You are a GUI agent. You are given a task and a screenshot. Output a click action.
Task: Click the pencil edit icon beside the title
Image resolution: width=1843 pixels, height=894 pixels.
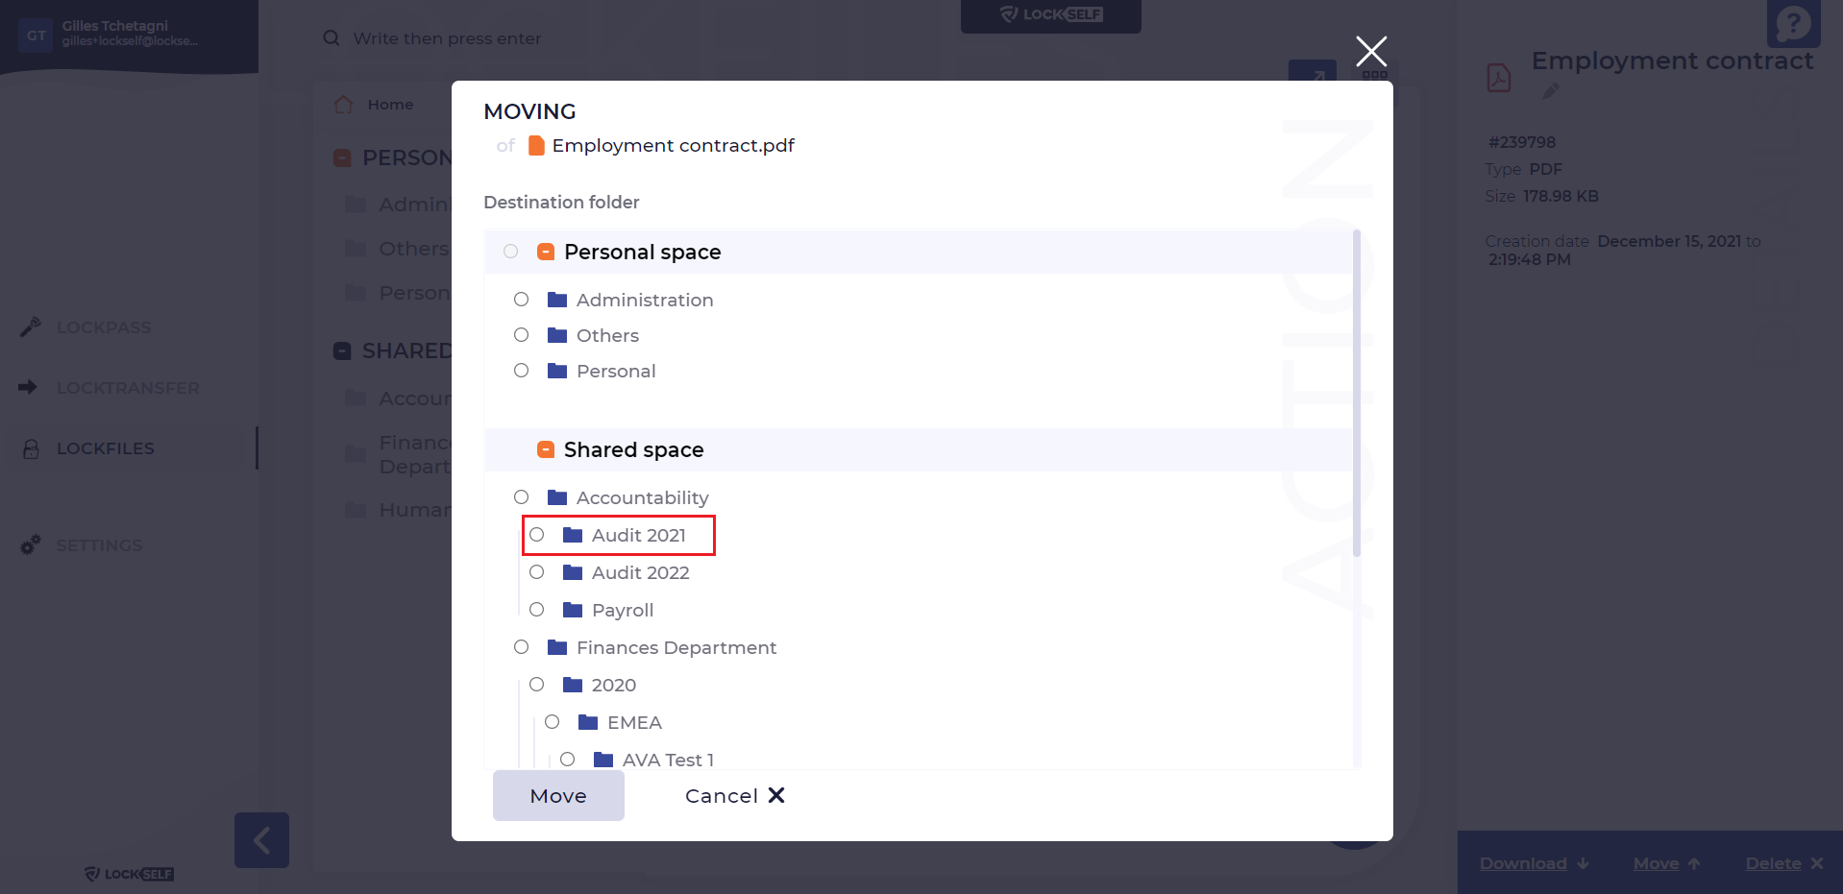[1551, 91]
